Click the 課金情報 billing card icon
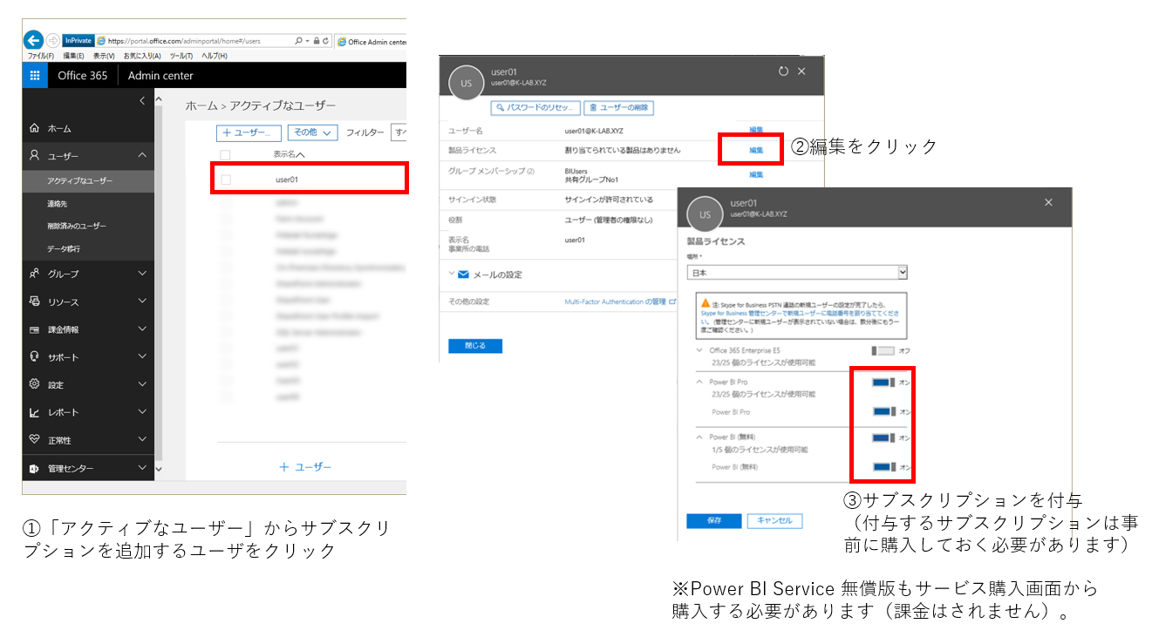 (34, 329)
